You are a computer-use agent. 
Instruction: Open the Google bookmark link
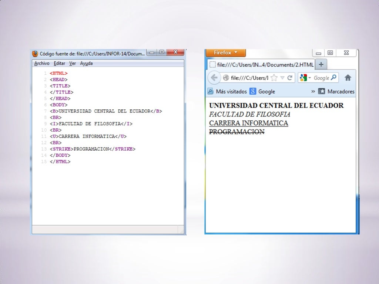point(262,92)
